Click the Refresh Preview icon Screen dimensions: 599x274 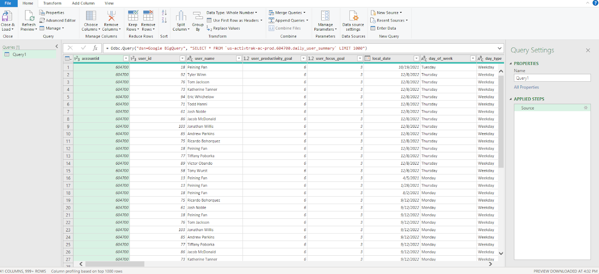pyautogui.click(x=29, y=16)
